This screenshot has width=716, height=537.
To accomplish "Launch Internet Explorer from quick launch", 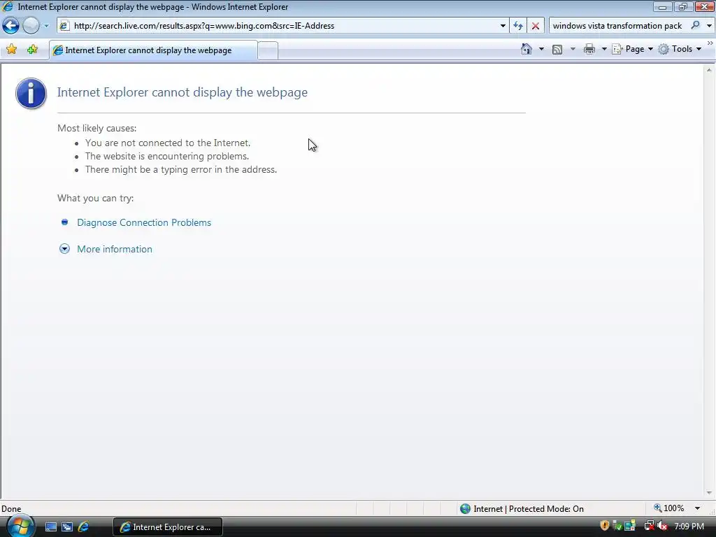I will tap(84, 527).
